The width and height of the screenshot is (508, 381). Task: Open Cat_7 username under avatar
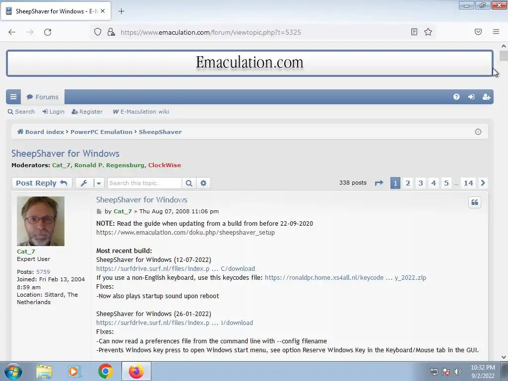click(x=26, y=252)
